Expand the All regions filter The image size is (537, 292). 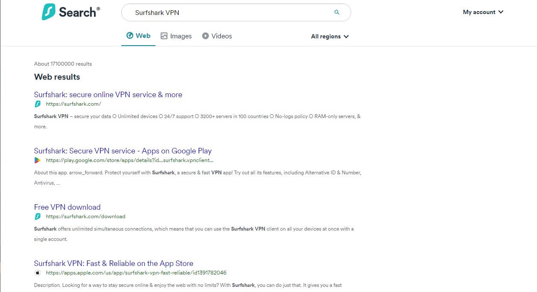tap(329, 37)
